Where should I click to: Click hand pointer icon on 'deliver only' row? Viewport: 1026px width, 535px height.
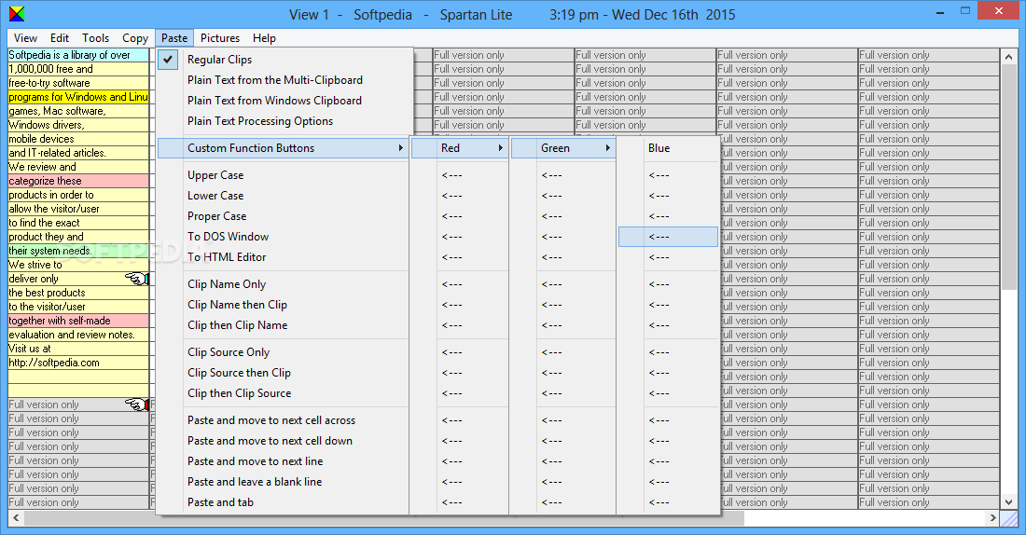click(137, 280)
